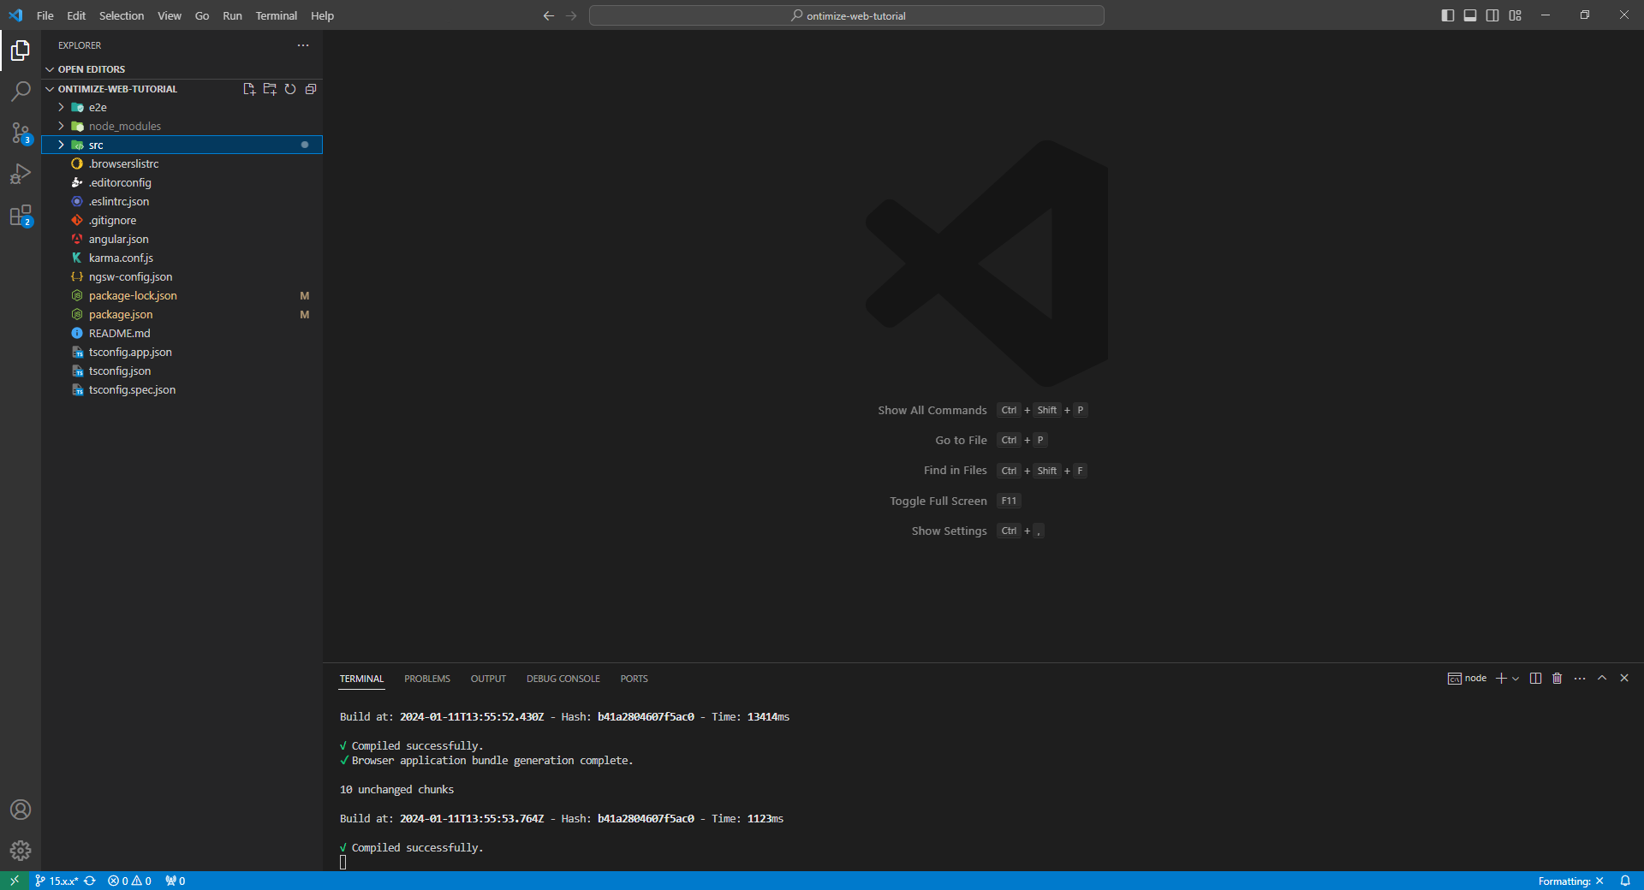Open the File menu

(45, 15)
